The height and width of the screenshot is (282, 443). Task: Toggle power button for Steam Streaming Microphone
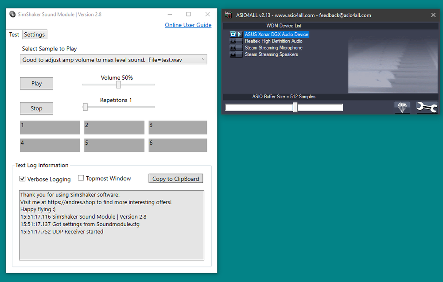tap(233, 48)
